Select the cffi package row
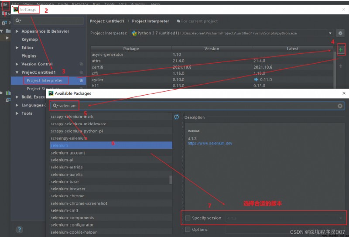This screenshot has width=349, height=237. pyautogui.click(x=212, y=73)
